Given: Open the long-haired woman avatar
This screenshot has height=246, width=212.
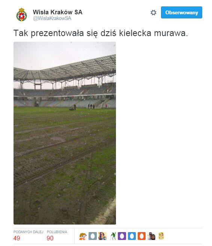Looking at the screenshot, I should [102, 236].
